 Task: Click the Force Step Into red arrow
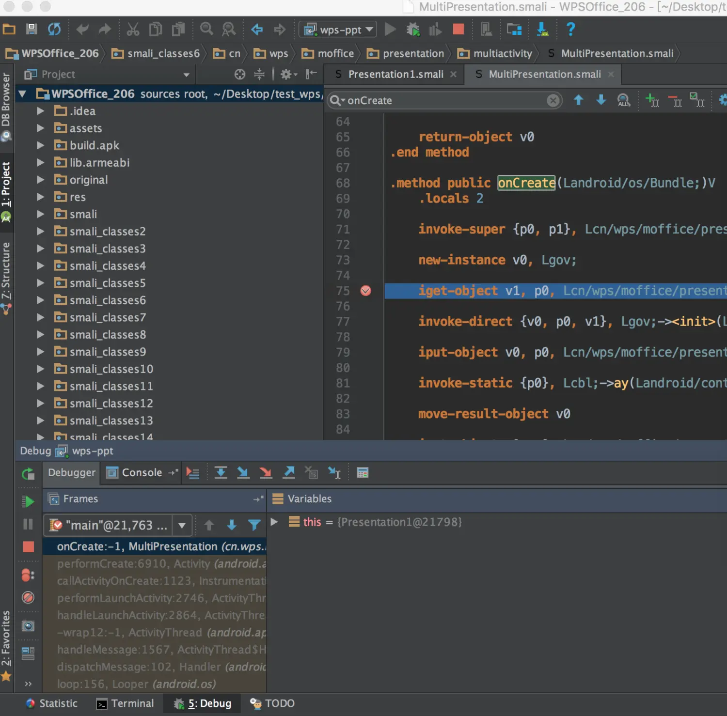266,473
